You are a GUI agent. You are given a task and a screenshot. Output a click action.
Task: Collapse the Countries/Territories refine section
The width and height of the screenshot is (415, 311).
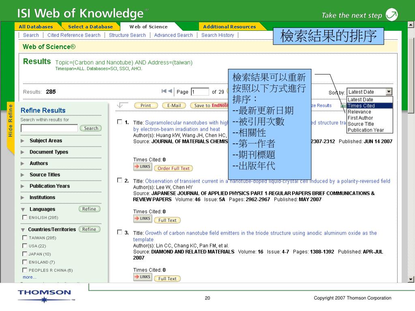click(x=23, y=230)
